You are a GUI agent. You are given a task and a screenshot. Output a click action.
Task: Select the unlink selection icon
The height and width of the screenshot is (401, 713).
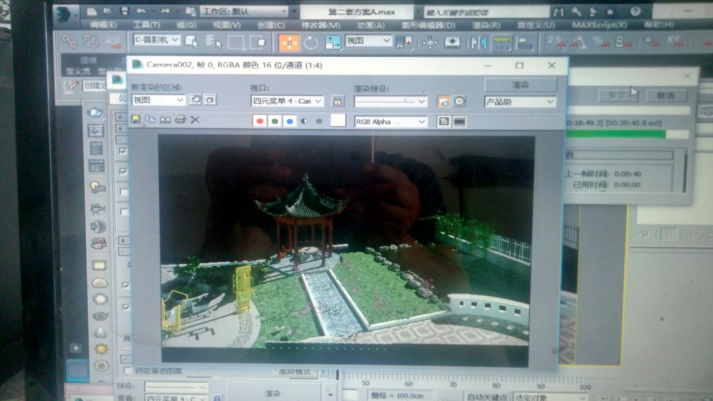tap(91, 41)
